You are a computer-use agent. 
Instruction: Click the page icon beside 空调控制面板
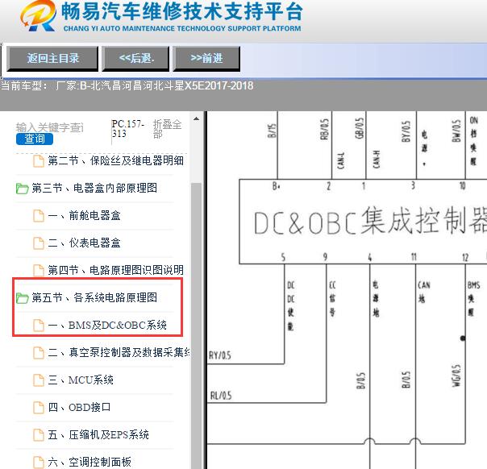pyautogui.click(x=39, y=463)
